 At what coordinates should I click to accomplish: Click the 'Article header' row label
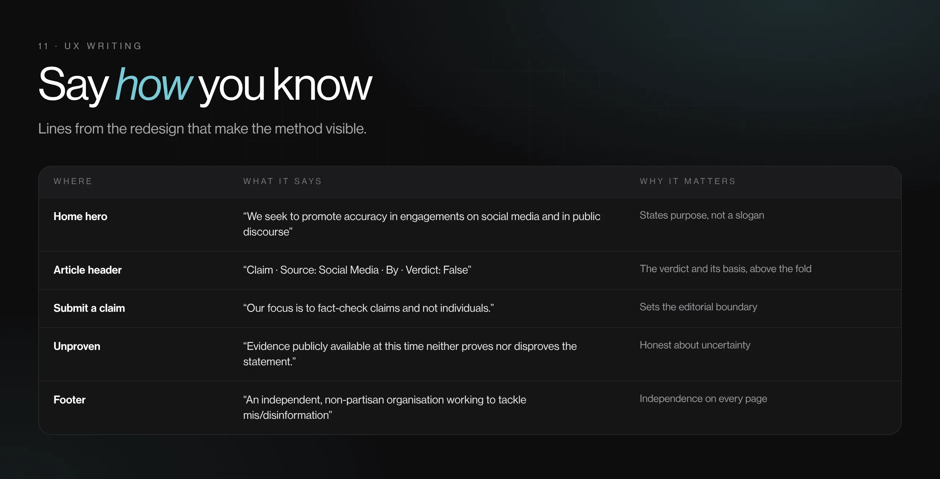click(x=87, y=270)
